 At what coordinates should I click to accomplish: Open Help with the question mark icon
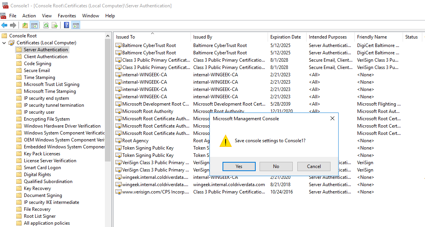click(67, 25)
